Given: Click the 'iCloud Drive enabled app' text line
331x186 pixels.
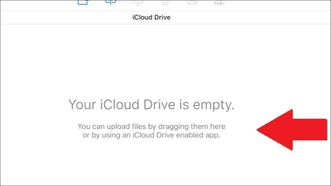Looking at the screenshot, I should coord(151,136).
